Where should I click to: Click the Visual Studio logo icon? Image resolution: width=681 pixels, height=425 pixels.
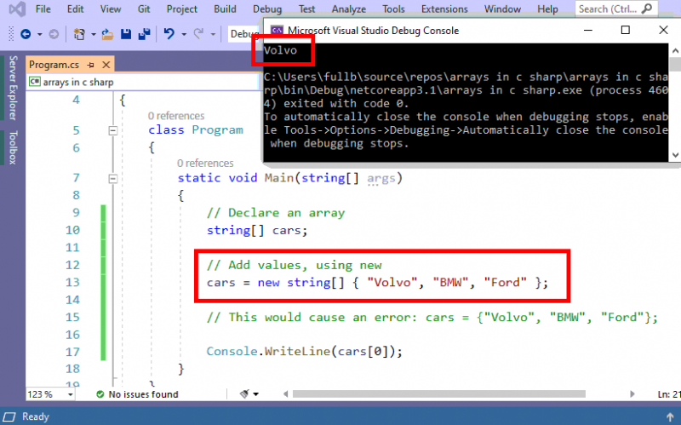point(14,9)
